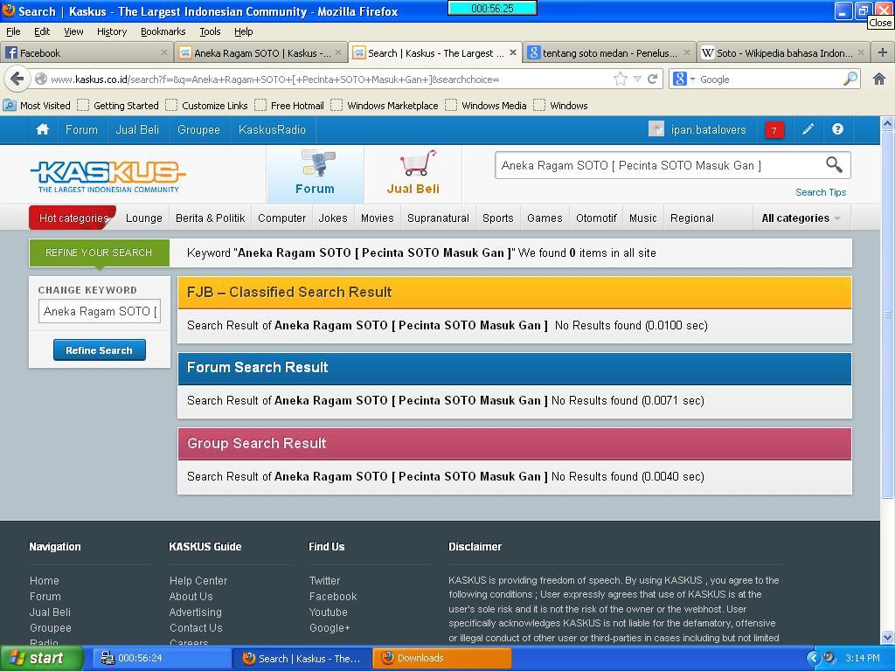This screenshot has height=671, width=895.
Task: Open the Edit menu
Action: tap(42, 31)
